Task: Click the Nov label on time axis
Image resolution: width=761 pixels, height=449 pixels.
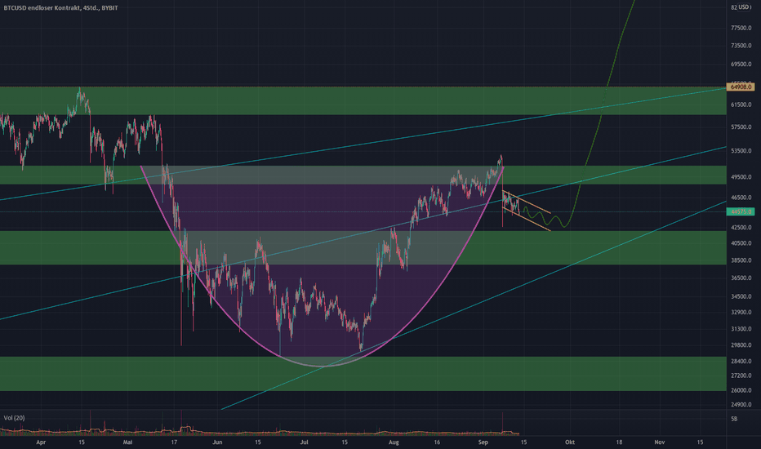Action: 659,442
